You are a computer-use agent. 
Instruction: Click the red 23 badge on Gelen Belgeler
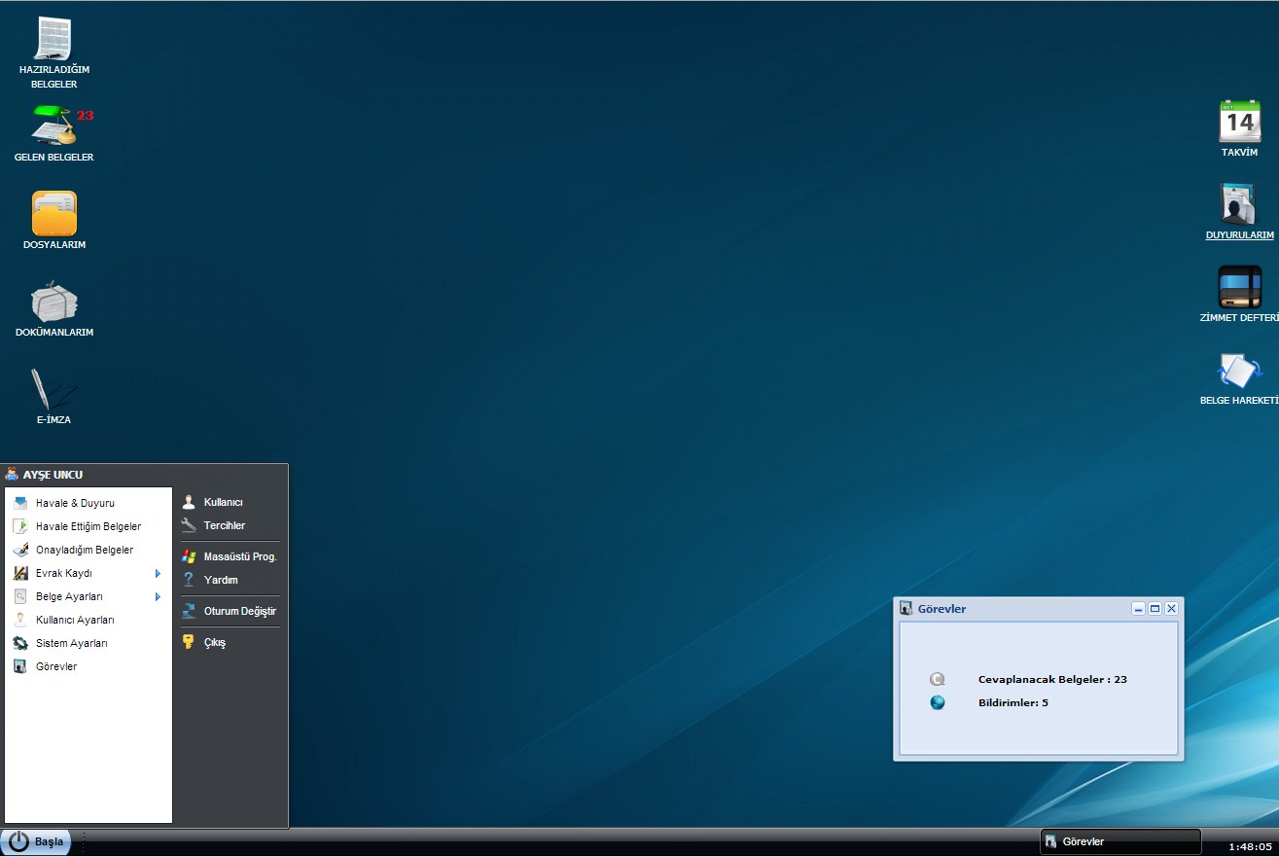pyautogui.click(x=86, y=115)
